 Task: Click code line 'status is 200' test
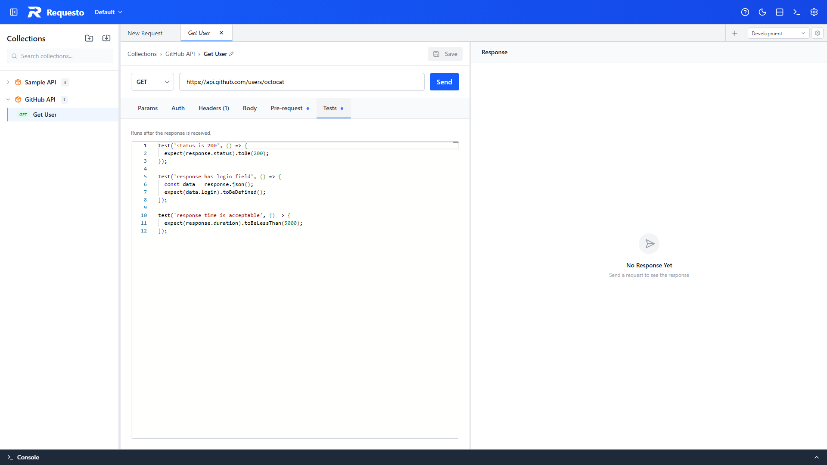202,146
